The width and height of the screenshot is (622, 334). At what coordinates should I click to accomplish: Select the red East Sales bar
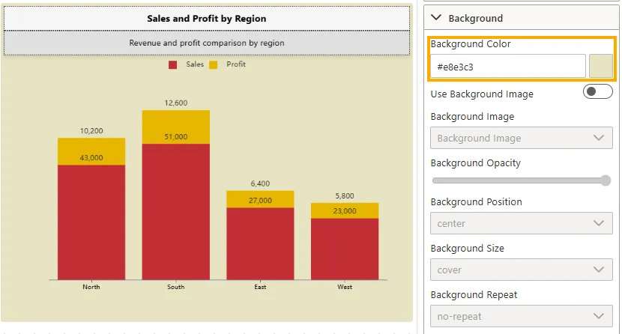tap(261, 243)
